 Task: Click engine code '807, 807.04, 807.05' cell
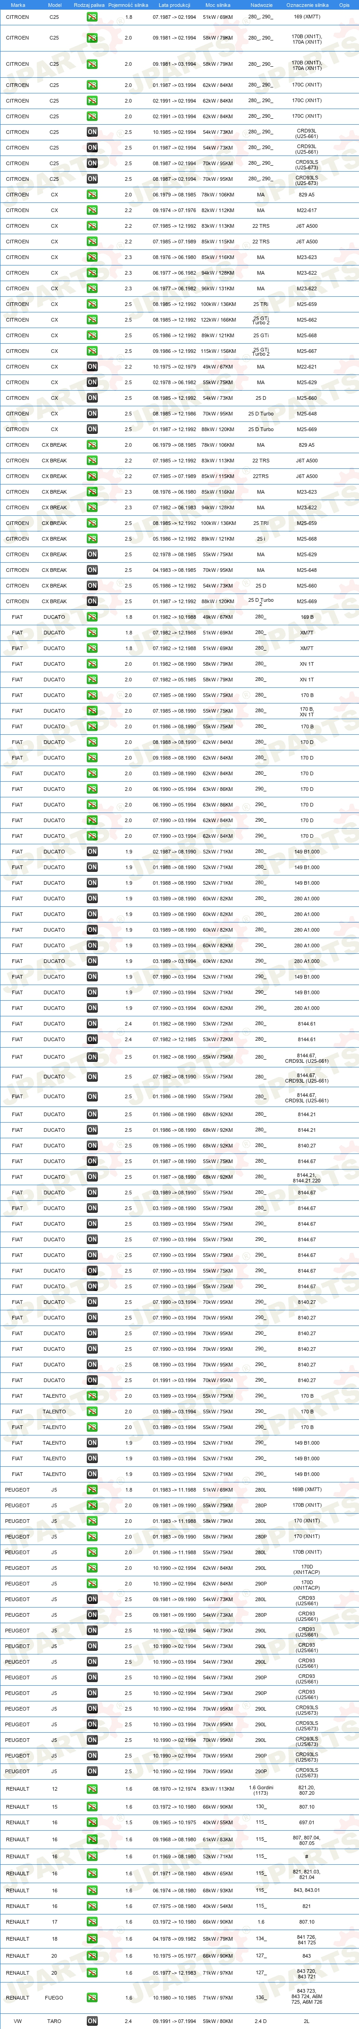[x=307, y=1840]
